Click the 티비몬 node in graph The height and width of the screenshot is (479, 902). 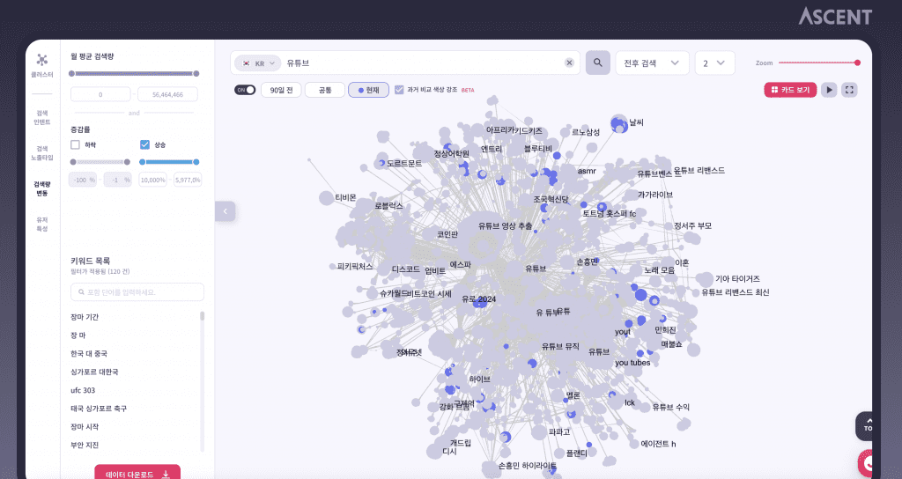coord(326,198)
